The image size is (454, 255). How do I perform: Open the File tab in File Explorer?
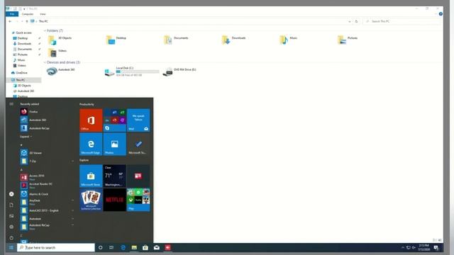[12, 14]
